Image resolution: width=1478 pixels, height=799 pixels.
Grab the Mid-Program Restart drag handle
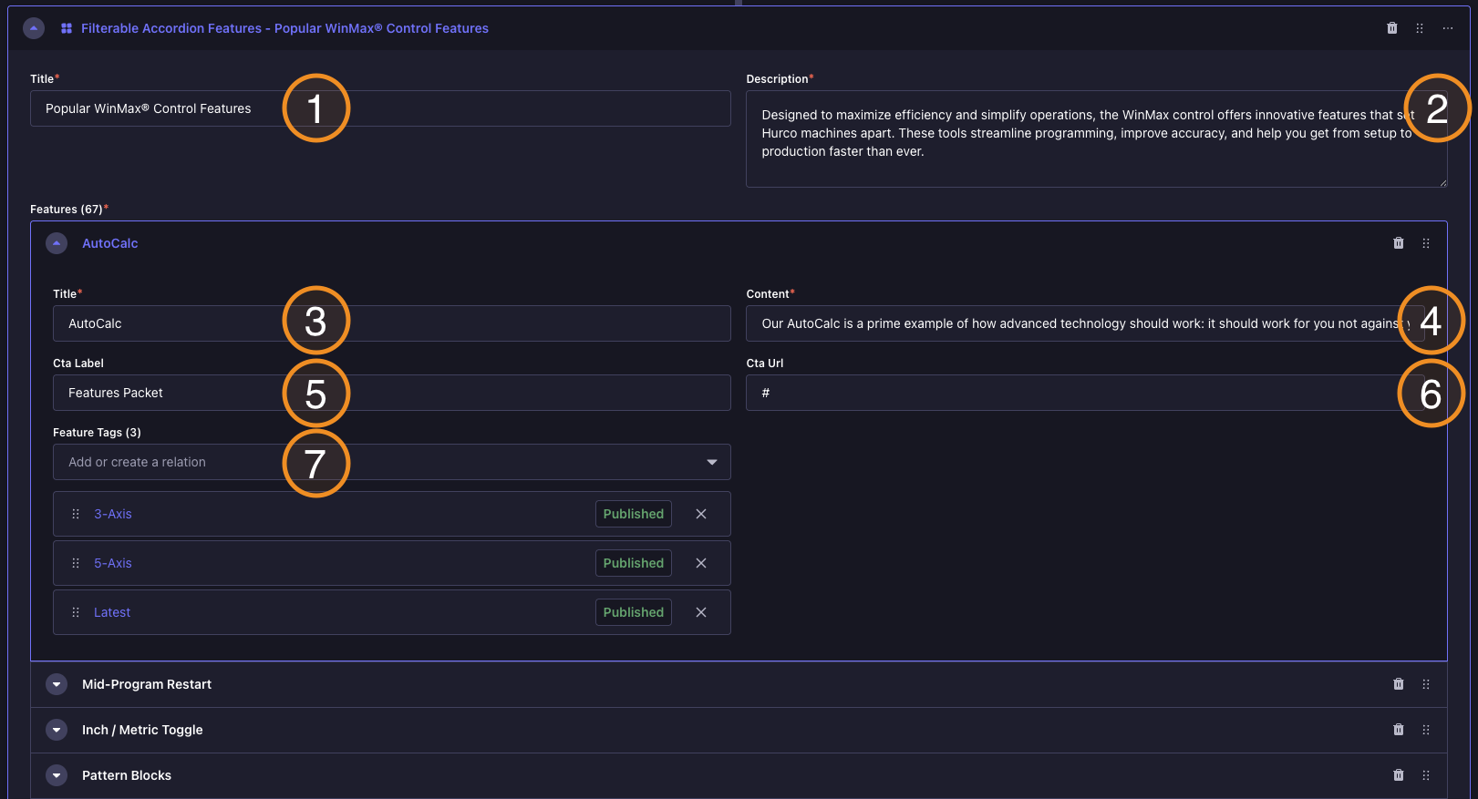pos(1426,684)
